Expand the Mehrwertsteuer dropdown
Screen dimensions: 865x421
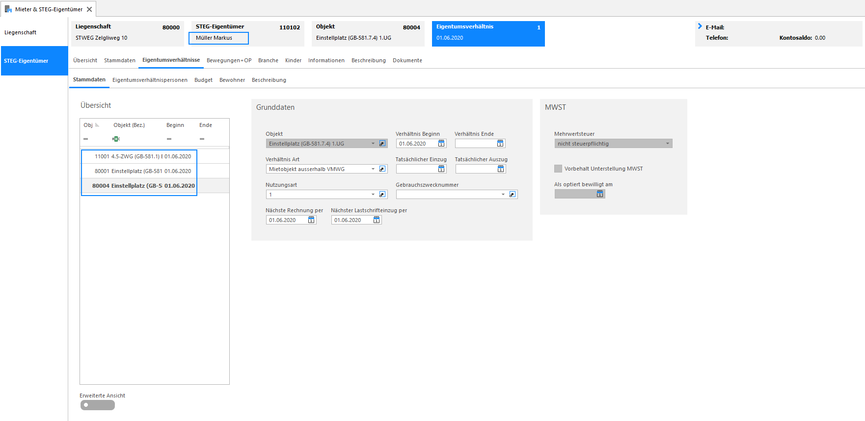668,144
